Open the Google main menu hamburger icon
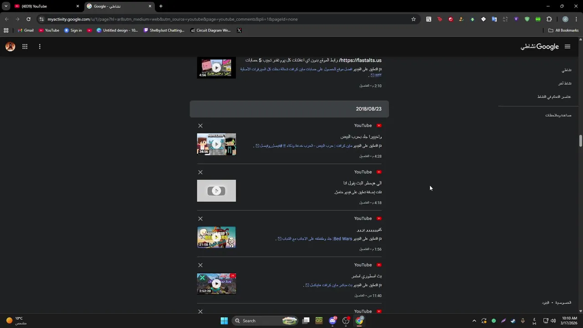The width and height of the screenshot is (583, 328). coord(568,46)
